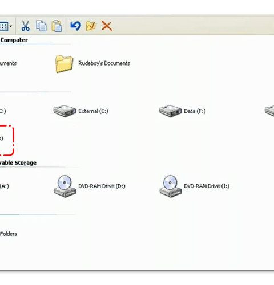Click the Computer group header
This screenshot has width=274, height=285.
point(14,40)
